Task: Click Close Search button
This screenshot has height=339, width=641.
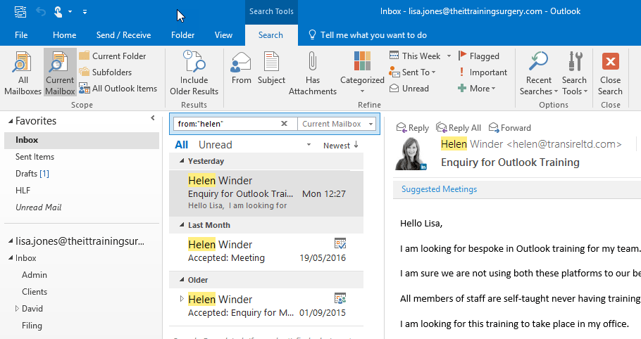Action: pos(610,73)
